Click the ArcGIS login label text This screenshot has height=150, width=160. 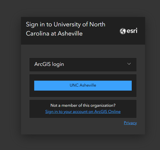[49, 64]
